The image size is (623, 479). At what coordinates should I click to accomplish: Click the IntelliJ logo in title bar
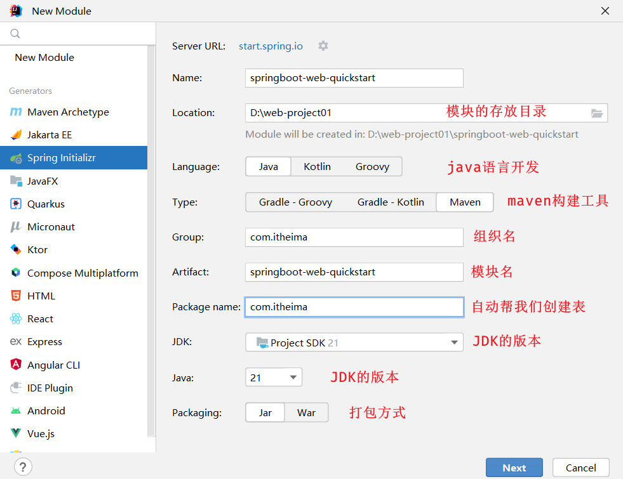point(16,11)
